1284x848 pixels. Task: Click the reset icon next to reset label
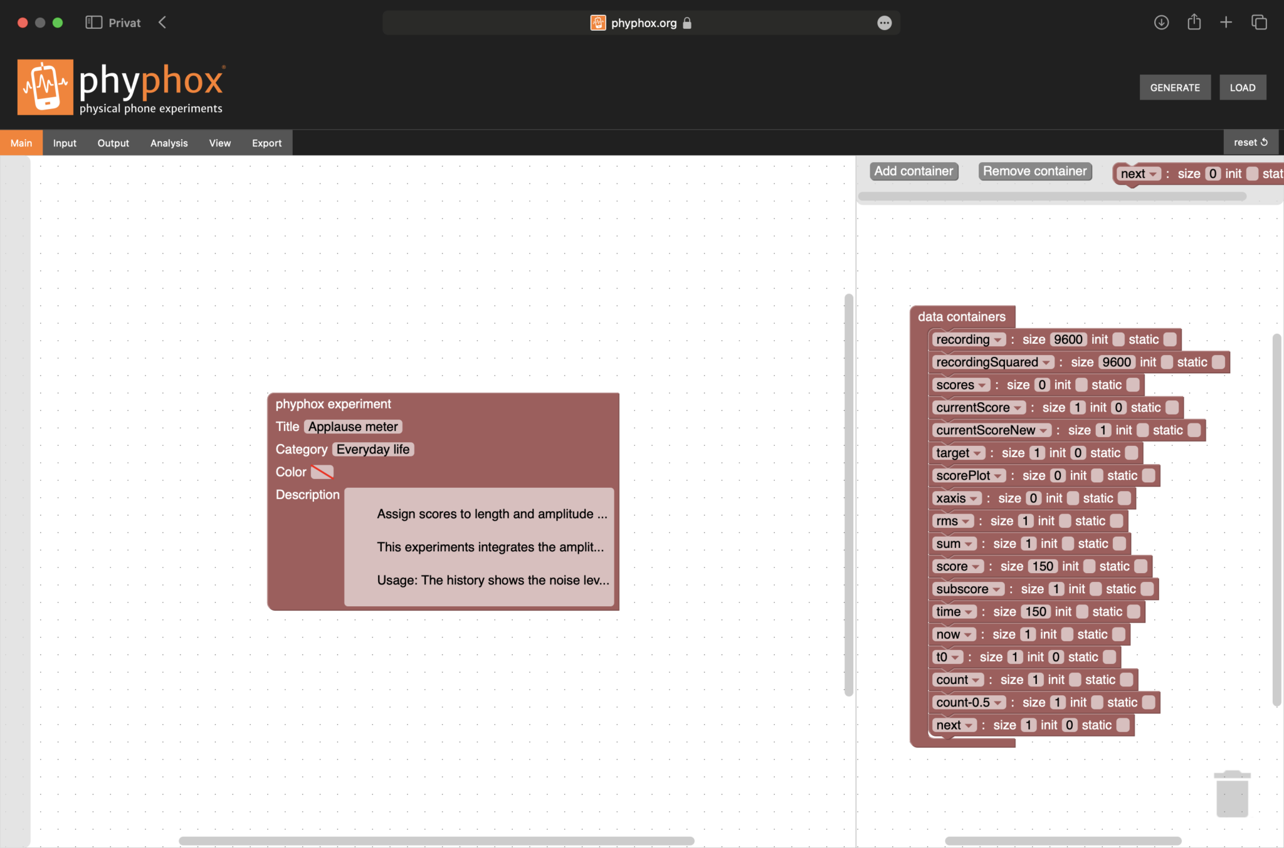pyautogui.click(x=1264, y=142)
